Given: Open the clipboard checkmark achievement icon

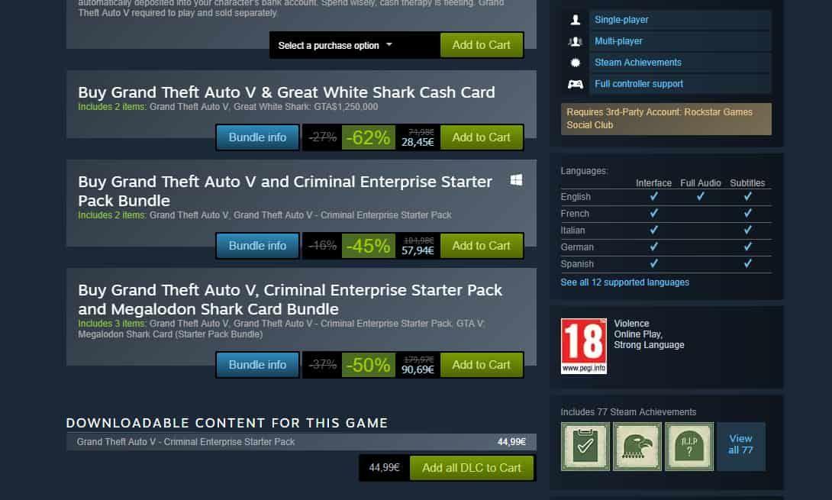Looking at the screenshot, I should pyautogui.click(x=585, y=447).
